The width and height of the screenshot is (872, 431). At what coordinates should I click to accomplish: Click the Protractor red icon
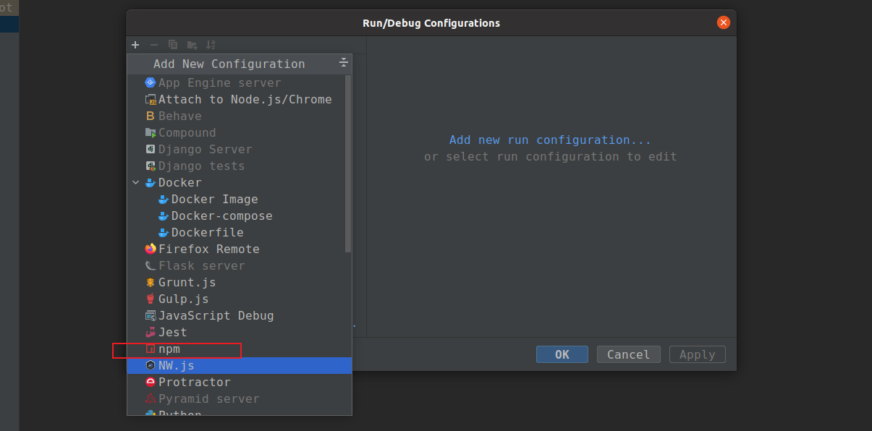click(151, 382)
